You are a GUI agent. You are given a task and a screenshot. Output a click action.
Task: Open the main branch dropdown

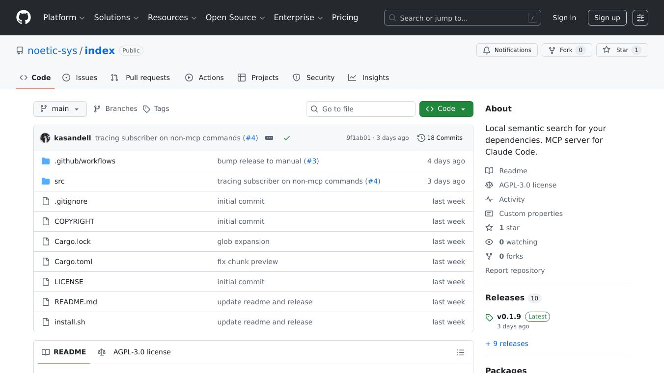click(60, 109)
